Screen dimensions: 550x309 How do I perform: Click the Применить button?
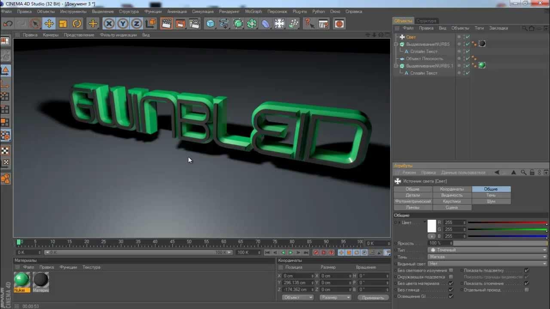pos(373,297)
